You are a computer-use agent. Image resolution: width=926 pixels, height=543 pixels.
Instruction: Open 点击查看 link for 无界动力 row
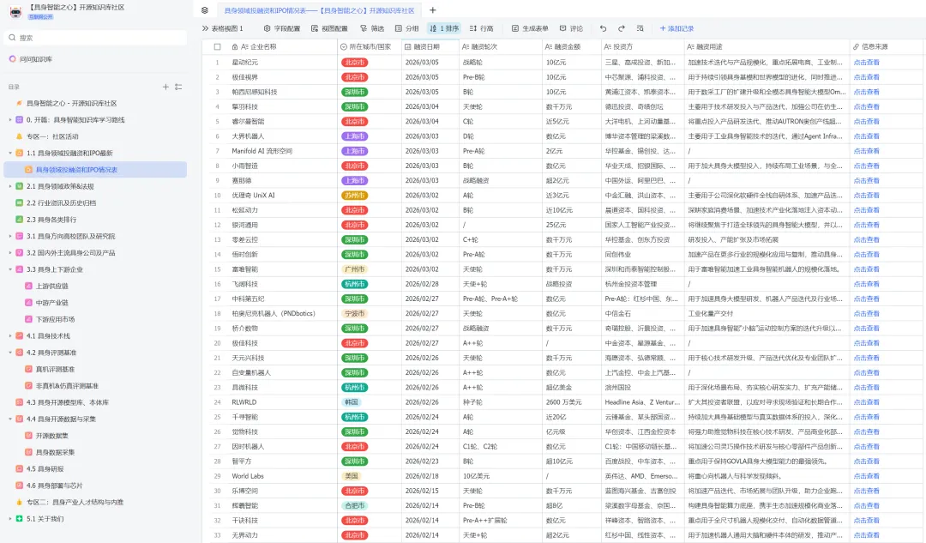[x=866, y=535]
